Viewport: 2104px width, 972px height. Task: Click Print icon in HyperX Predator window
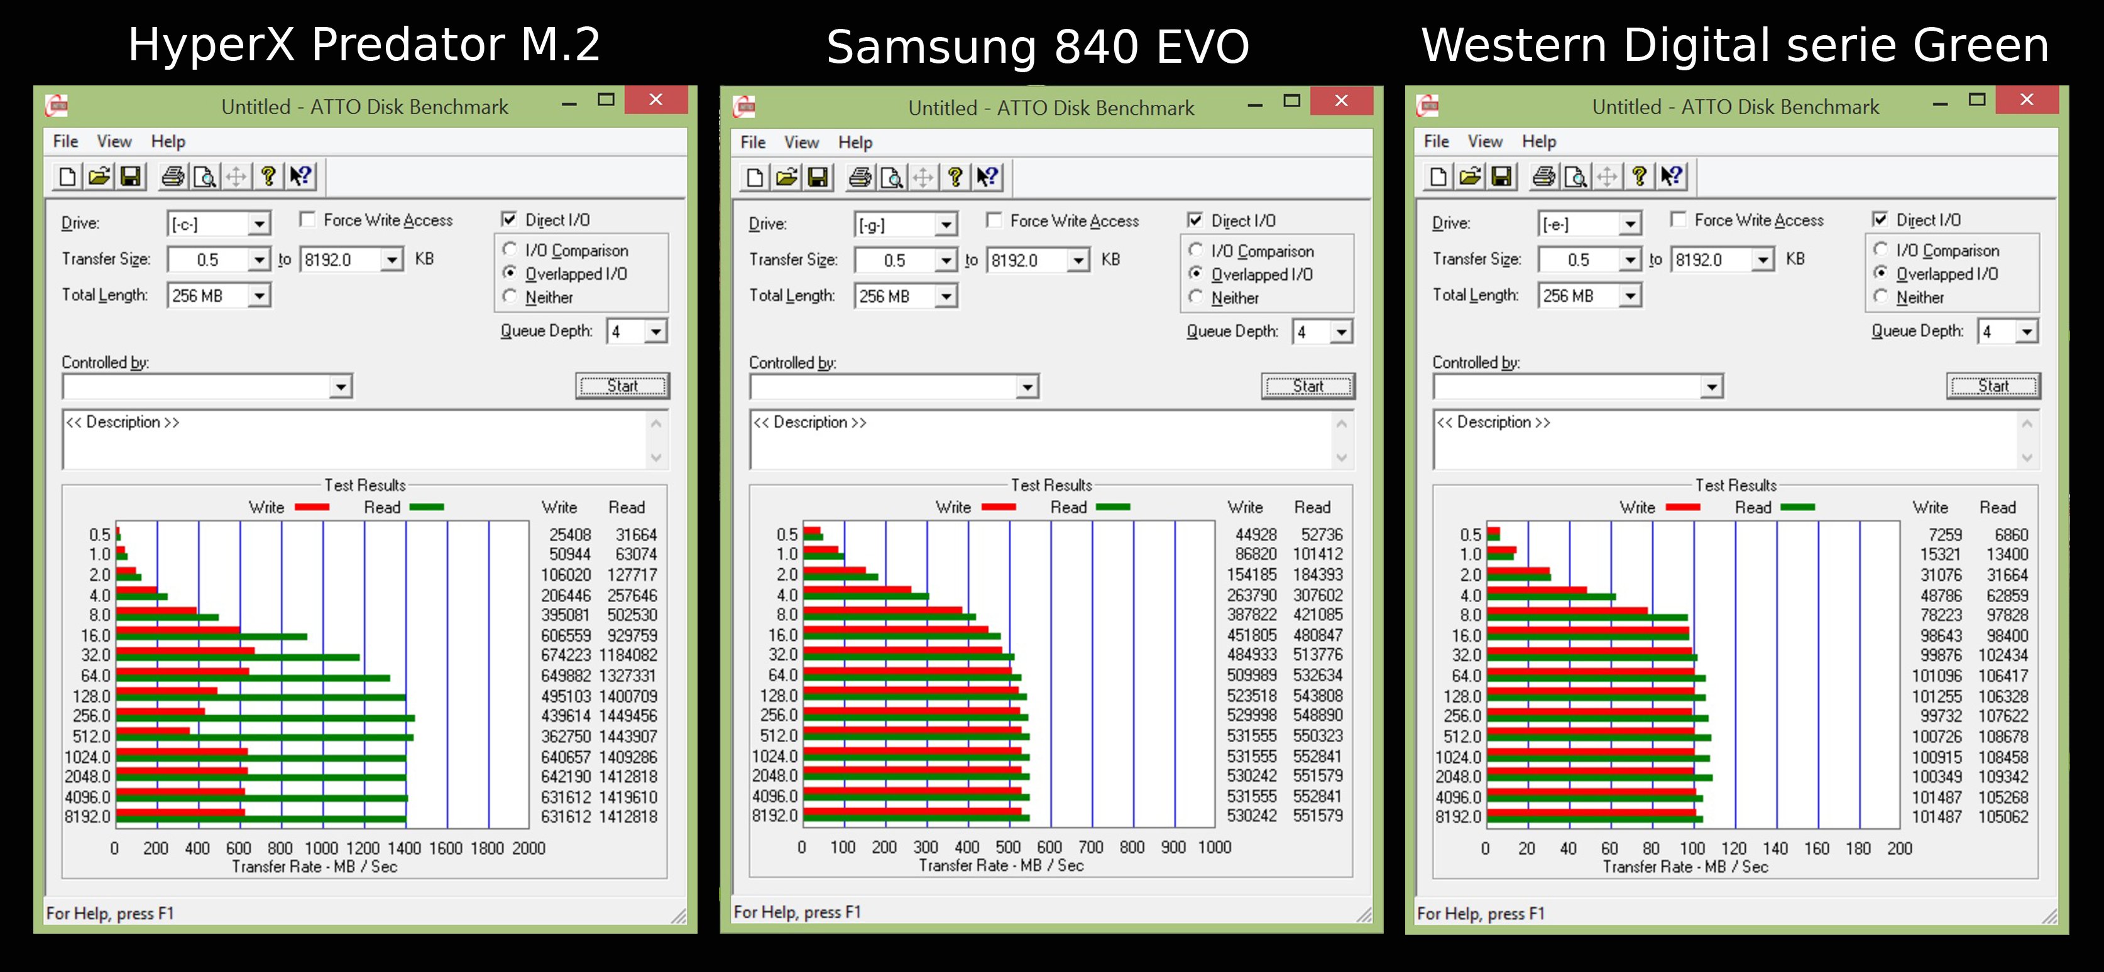click(x=172, y=176)
